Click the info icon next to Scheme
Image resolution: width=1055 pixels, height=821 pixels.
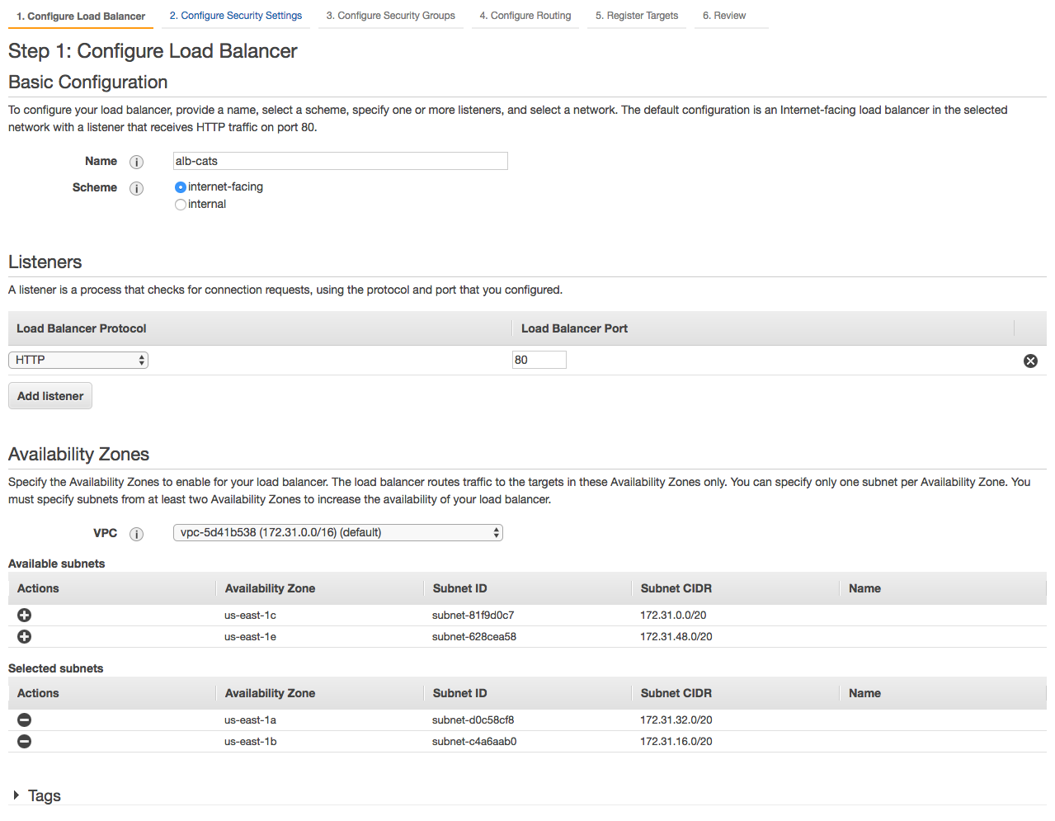point(137,188)
